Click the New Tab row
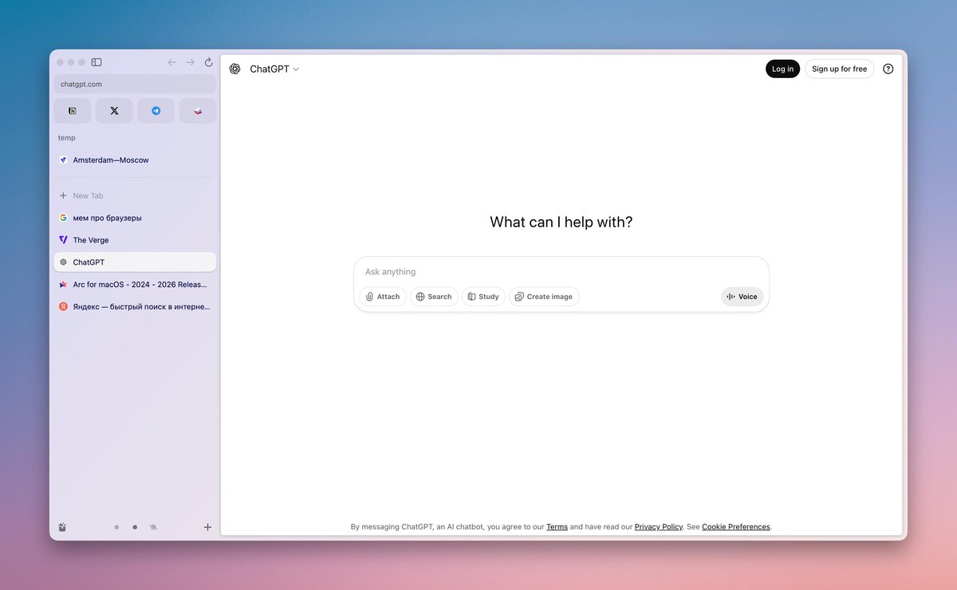957x590 pixels. tap(135, 195)
